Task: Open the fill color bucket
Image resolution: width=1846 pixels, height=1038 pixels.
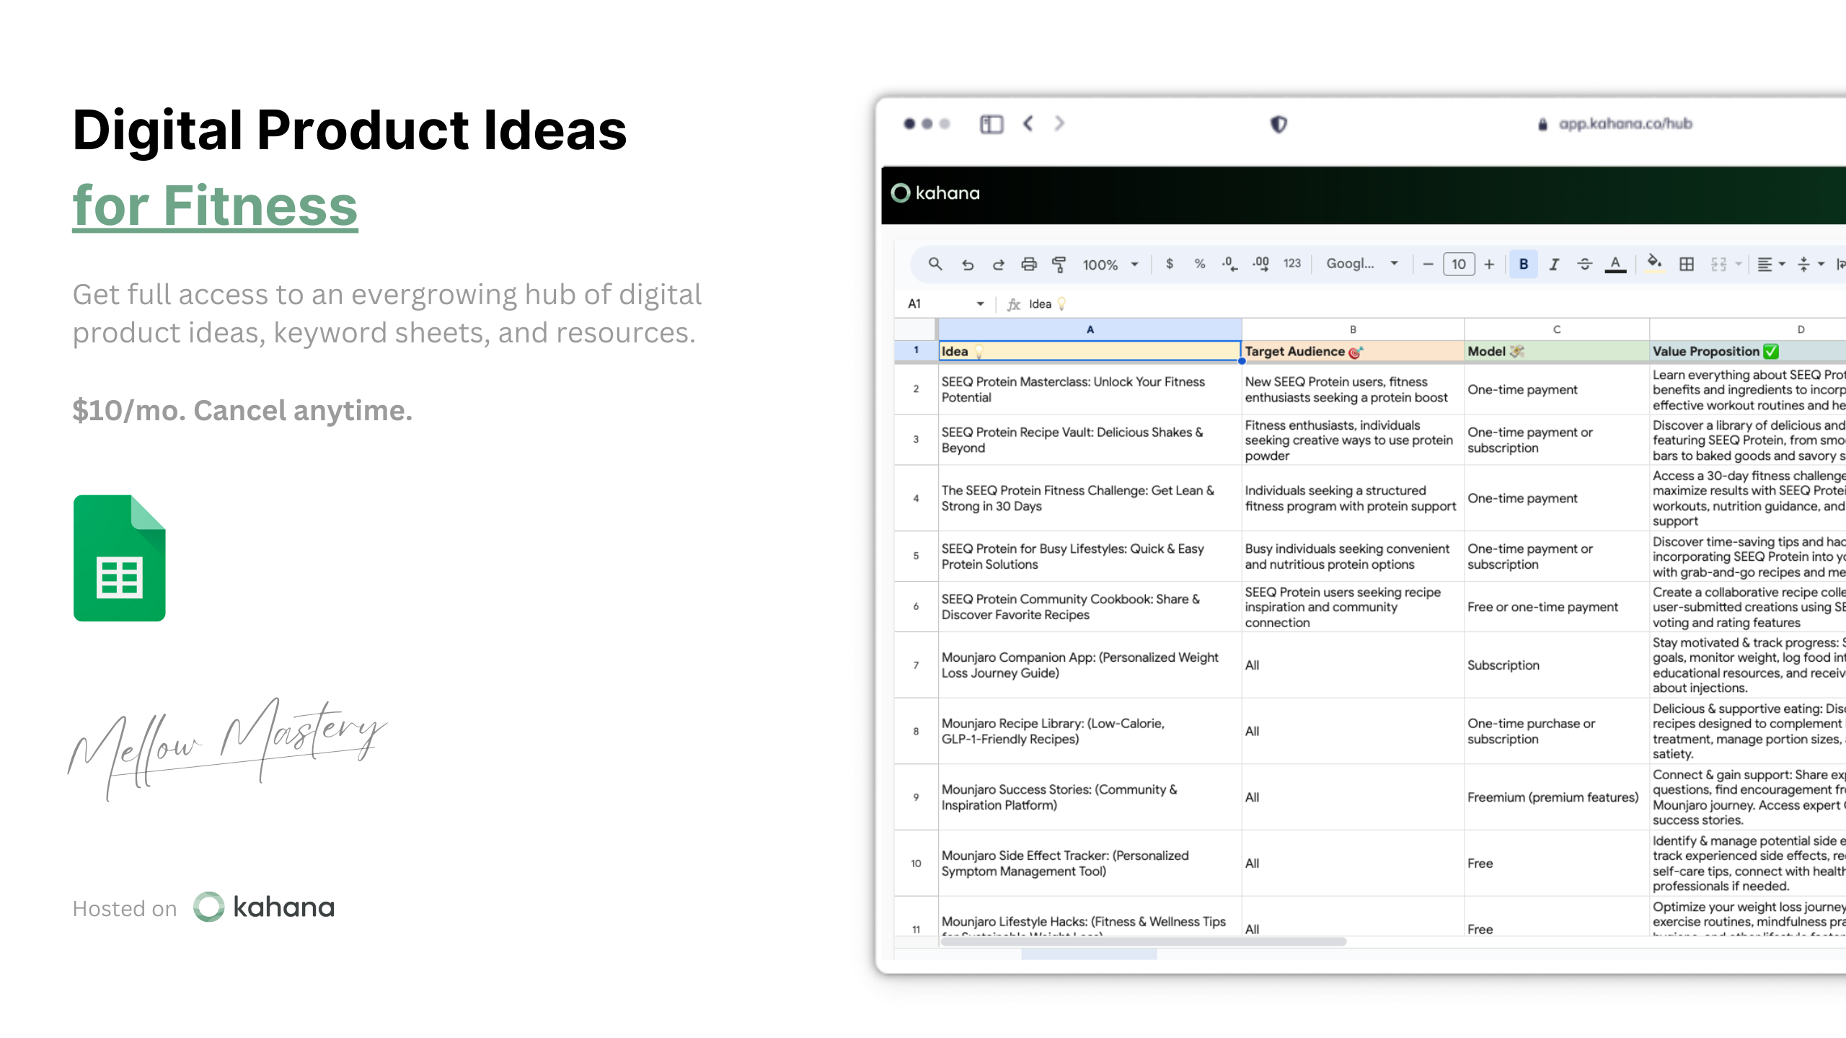Action: [1655, 264]
